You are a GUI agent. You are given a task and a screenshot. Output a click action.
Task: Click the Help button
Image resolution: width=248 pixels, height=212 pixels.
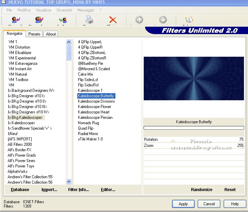click(235, 204)
